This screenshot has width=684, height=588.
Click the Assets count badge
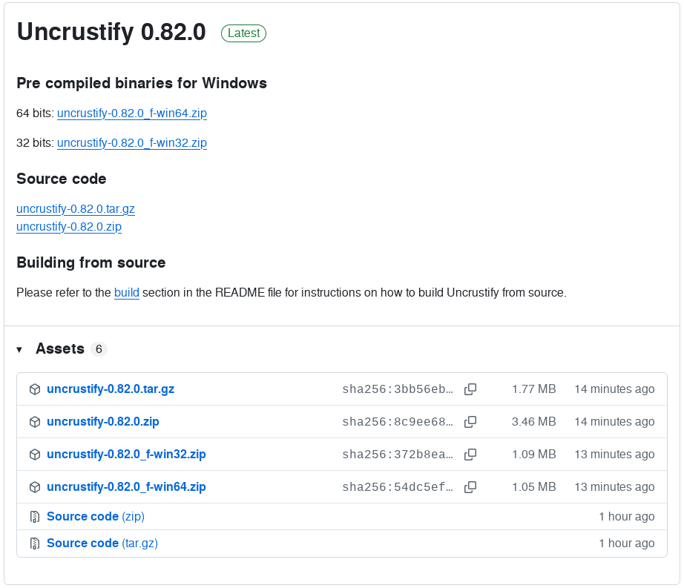[x=99, y=349]
